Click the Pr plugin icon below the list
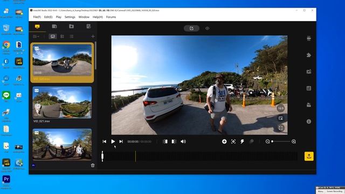Image resolution: width=345 pixels, height=194 pixels. coord(33,165)
